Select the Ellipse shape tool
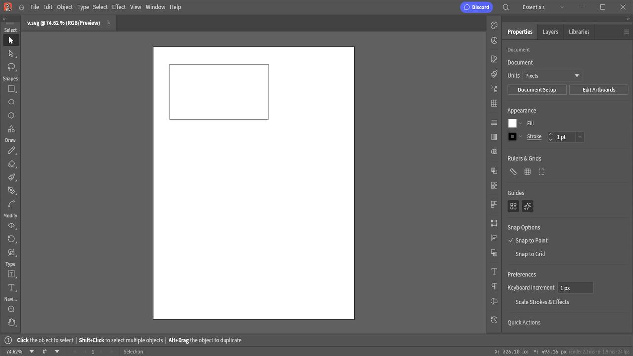Viewport: 633px width, 356px height. tap(11, 102)
